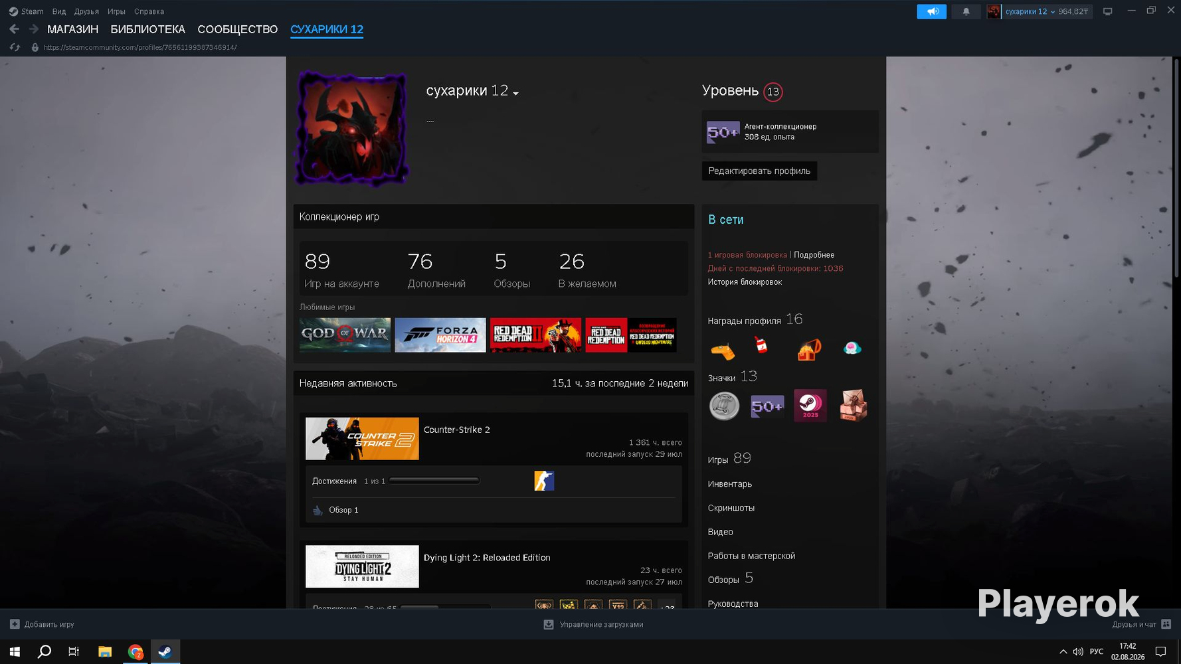This screenshot has width=1181, height=664.
Task: Go forward using the forward arrow
Action: pos(34,29)
